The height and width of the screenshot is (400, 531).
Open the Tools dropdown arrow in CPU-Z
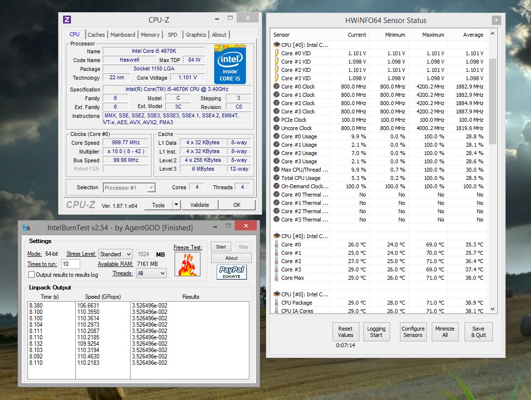[x=176, y=205]
